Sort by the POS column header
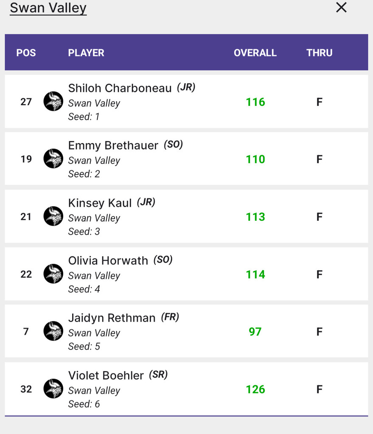Image resolution: width=373 pixels, height=434 pixels. tap(26, 53)
